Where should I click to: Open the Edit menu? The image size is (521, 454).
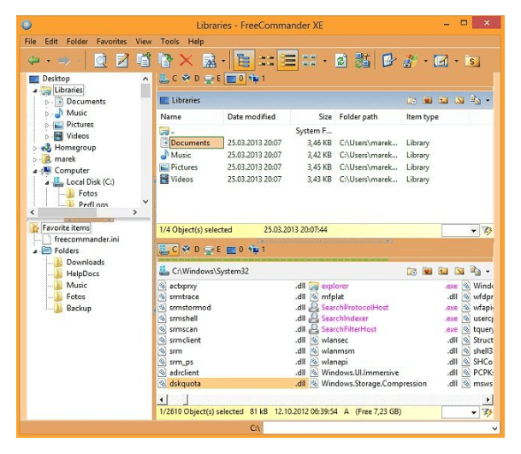point(51,42)
